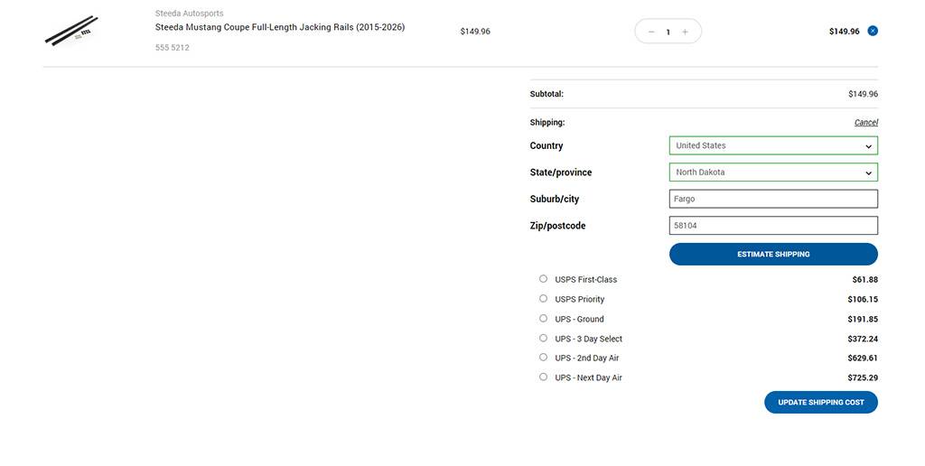Open the State/province dropdown showing North Dakota
Screen dimensions: 925x466
773,172
